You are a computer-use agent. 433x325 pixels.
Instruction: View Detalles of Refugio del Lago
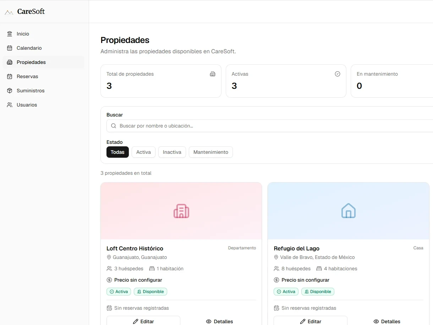[x=387, y=321]
